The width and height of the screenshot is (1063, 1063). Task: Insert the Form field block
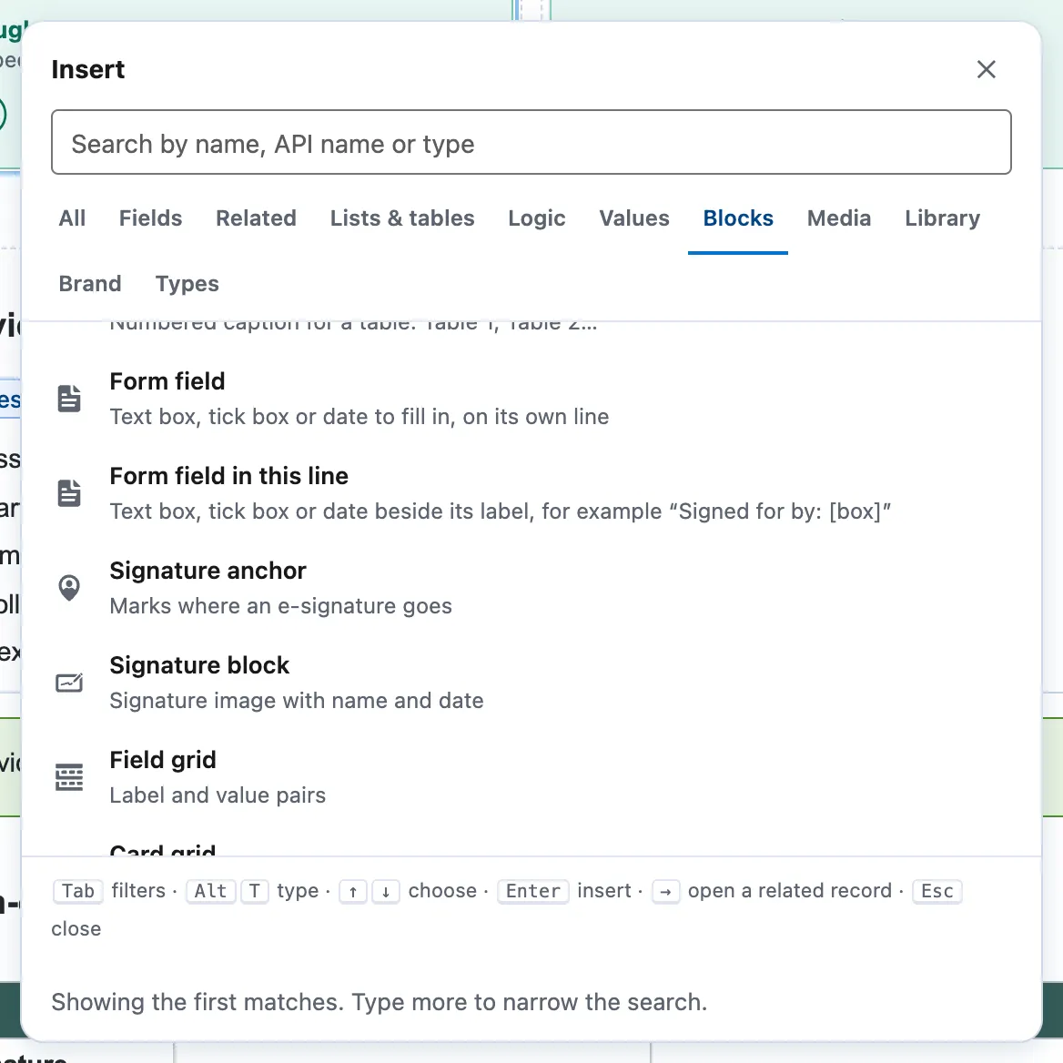(x=531, y=399)
